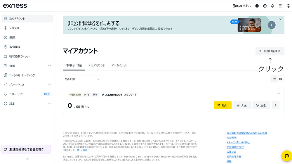The image size is (292, 164).
Task: Click the デポジット download icon
Action: [x=6, y=28]
